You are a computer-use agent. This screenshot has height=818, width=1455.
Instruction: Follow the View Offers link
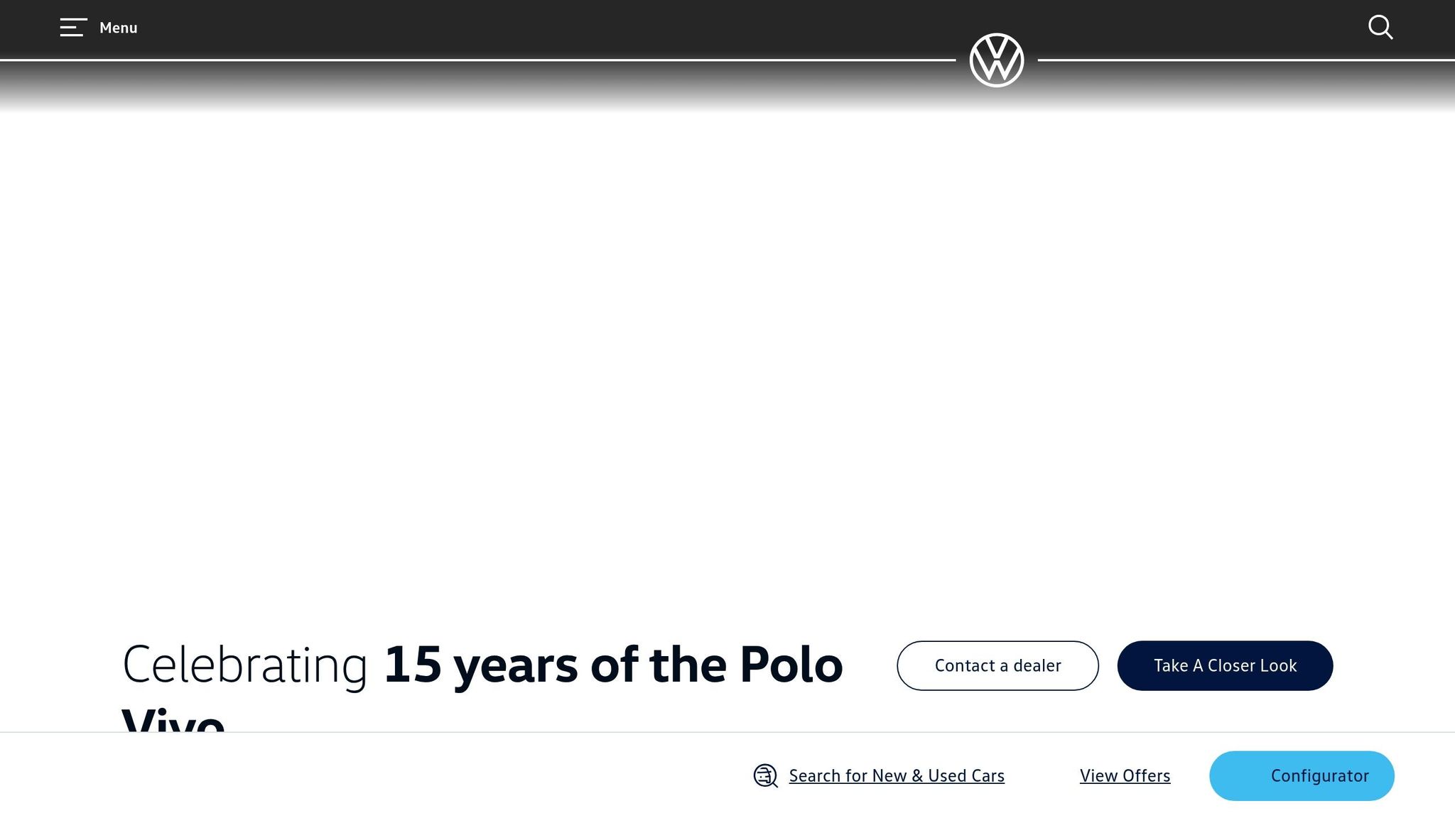pos(1125,775)
